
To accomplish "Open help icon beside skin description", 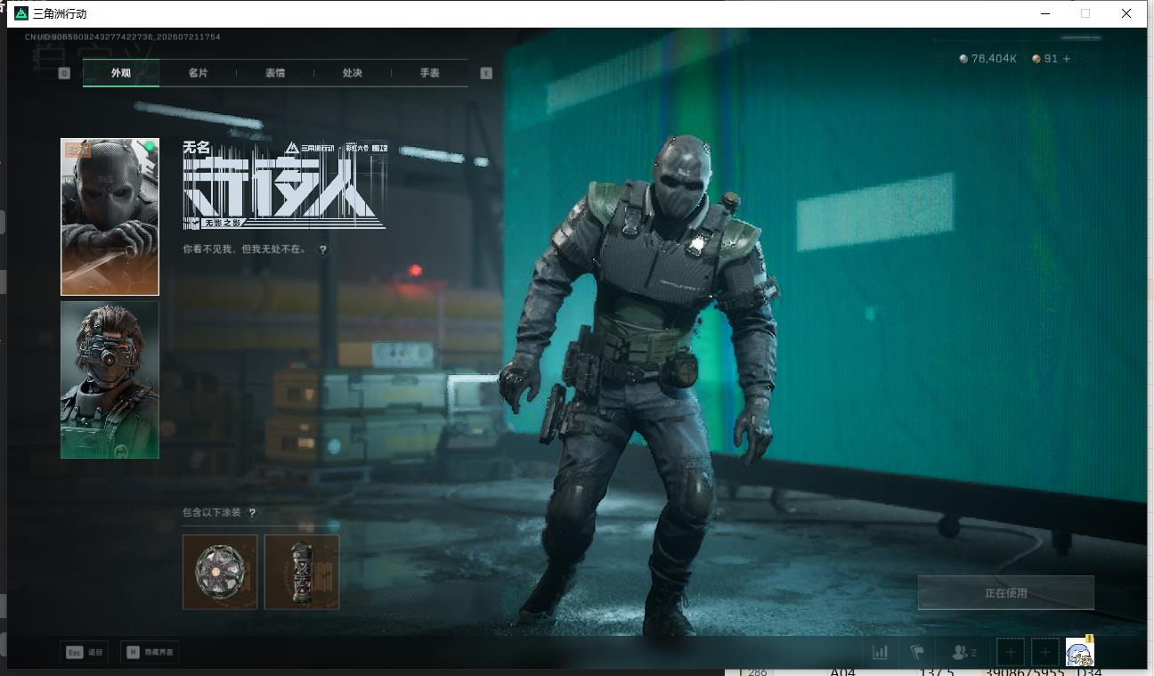I will coord(323,250).
